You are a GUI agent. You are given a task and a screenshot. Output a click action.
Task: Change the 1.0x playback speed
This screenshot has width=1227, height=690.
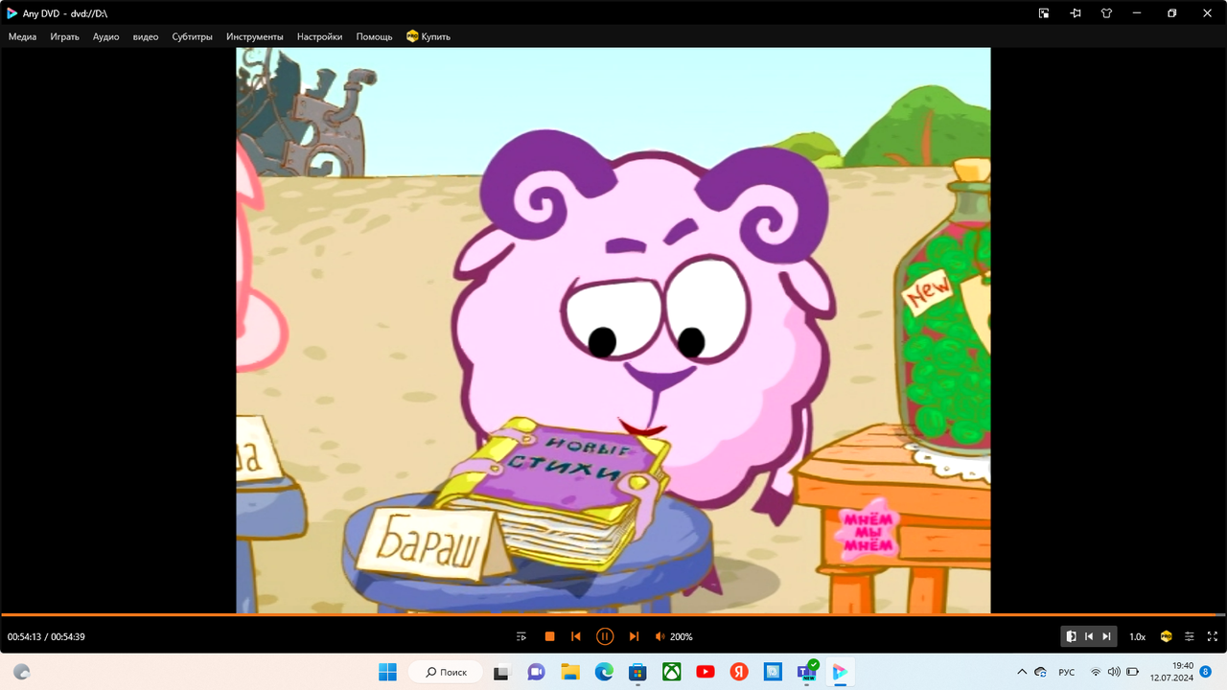click(1137, 636)
